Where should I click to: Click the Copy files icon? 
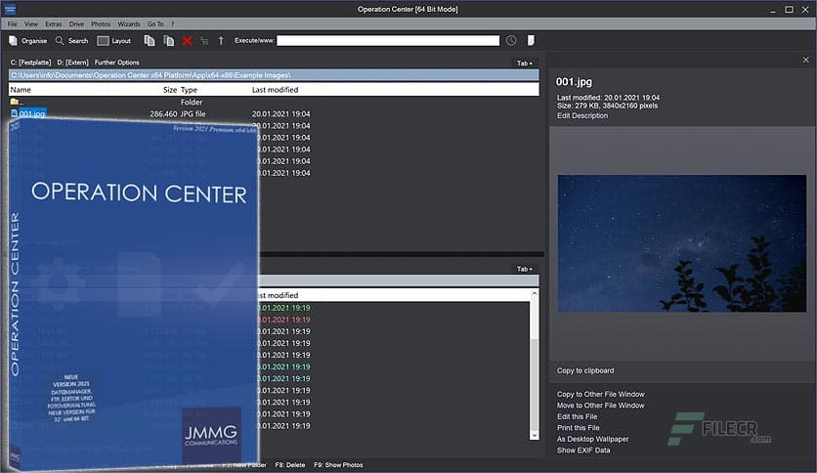(x=150, y=41)
